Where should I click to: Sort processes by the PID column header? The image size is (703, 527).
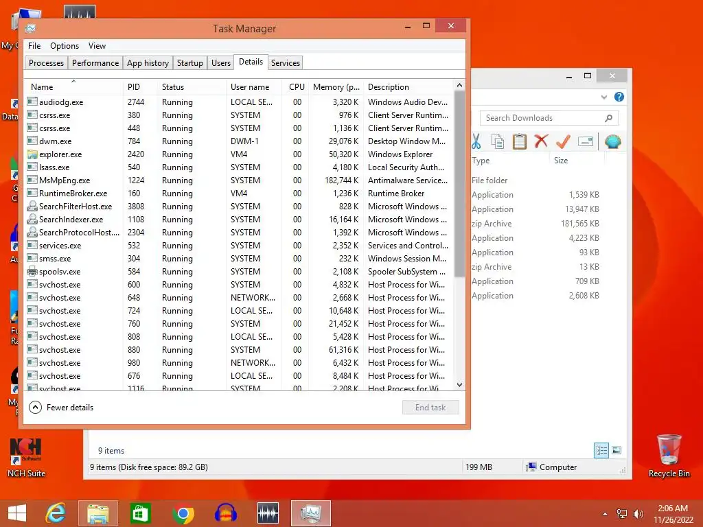tap(140, 87)
